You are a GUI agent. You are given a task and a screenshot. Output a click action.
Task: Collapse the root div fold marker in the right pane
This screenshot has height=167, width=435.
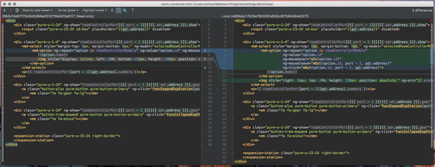click(x=233, y=21)
